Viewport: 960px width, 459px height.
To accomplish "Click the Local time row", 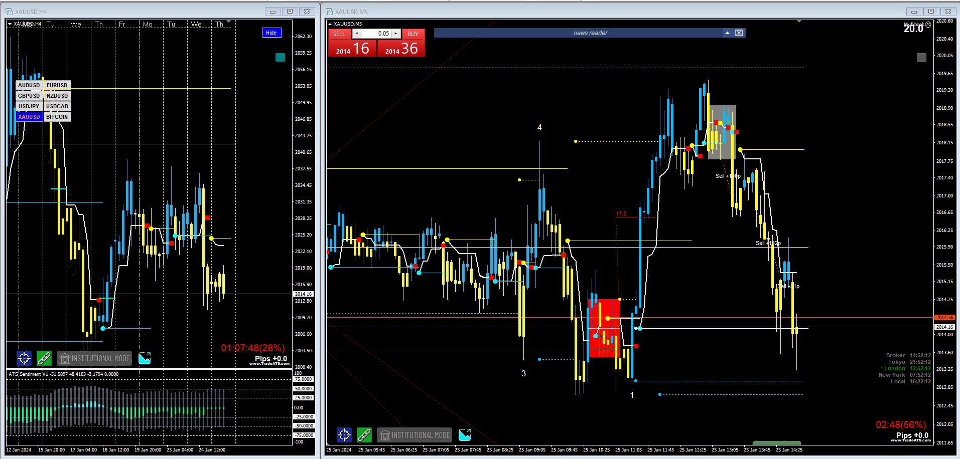I will pyautogui.click(x=911, y=381).
